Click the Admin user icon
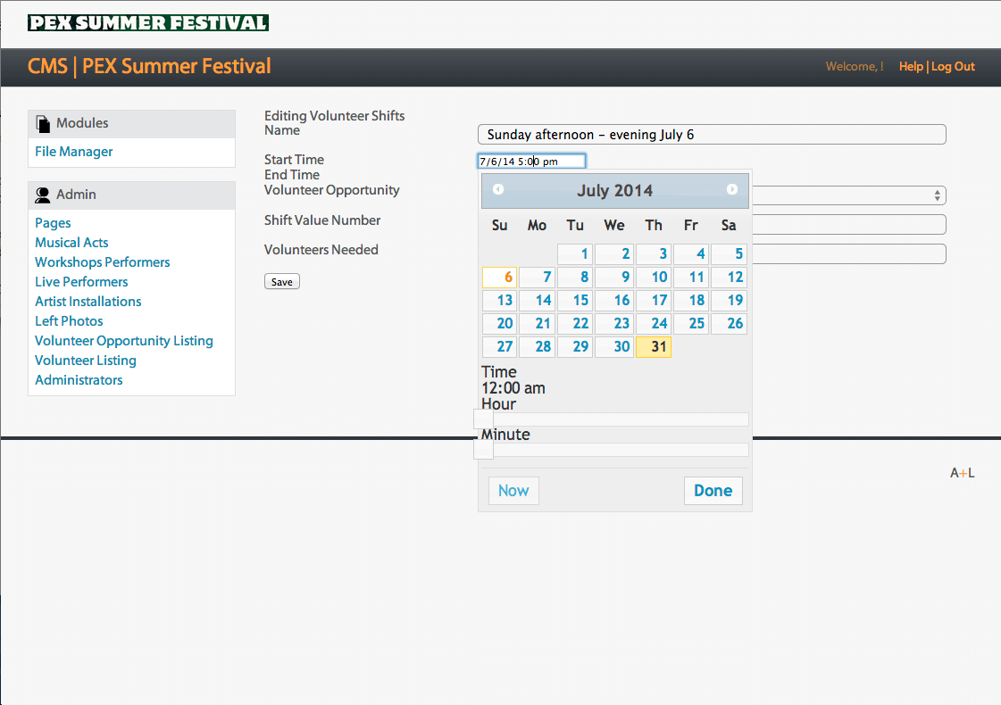The width and height of the screenshot is (1001, 705). (43, 195)
